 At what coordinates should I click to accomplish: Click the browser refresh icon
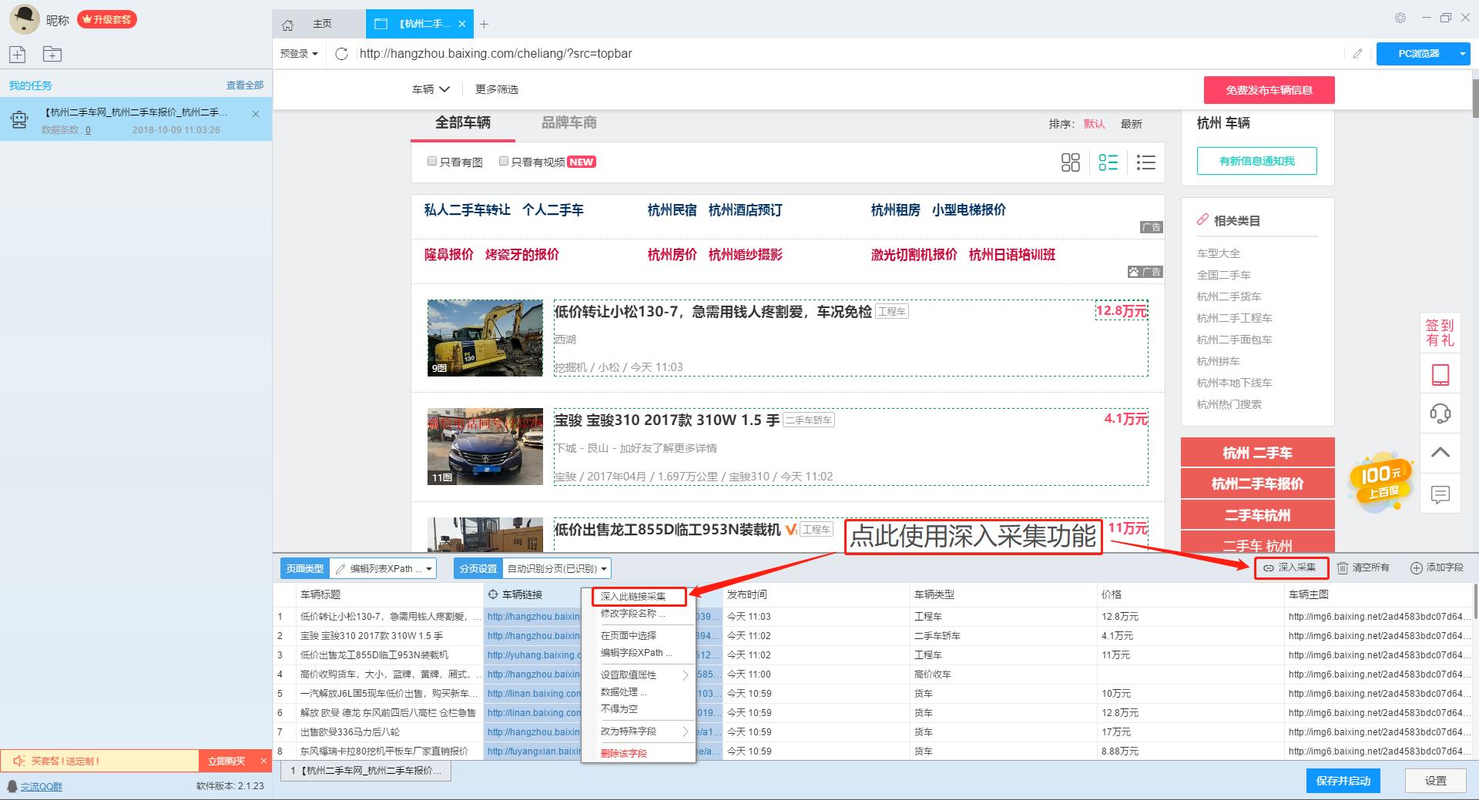(342, 54)
